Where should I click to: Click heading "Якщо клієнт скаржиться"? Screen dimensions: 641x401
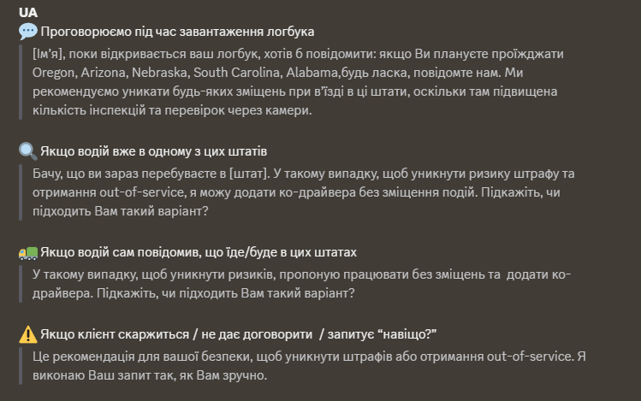[x=115, y=334]
